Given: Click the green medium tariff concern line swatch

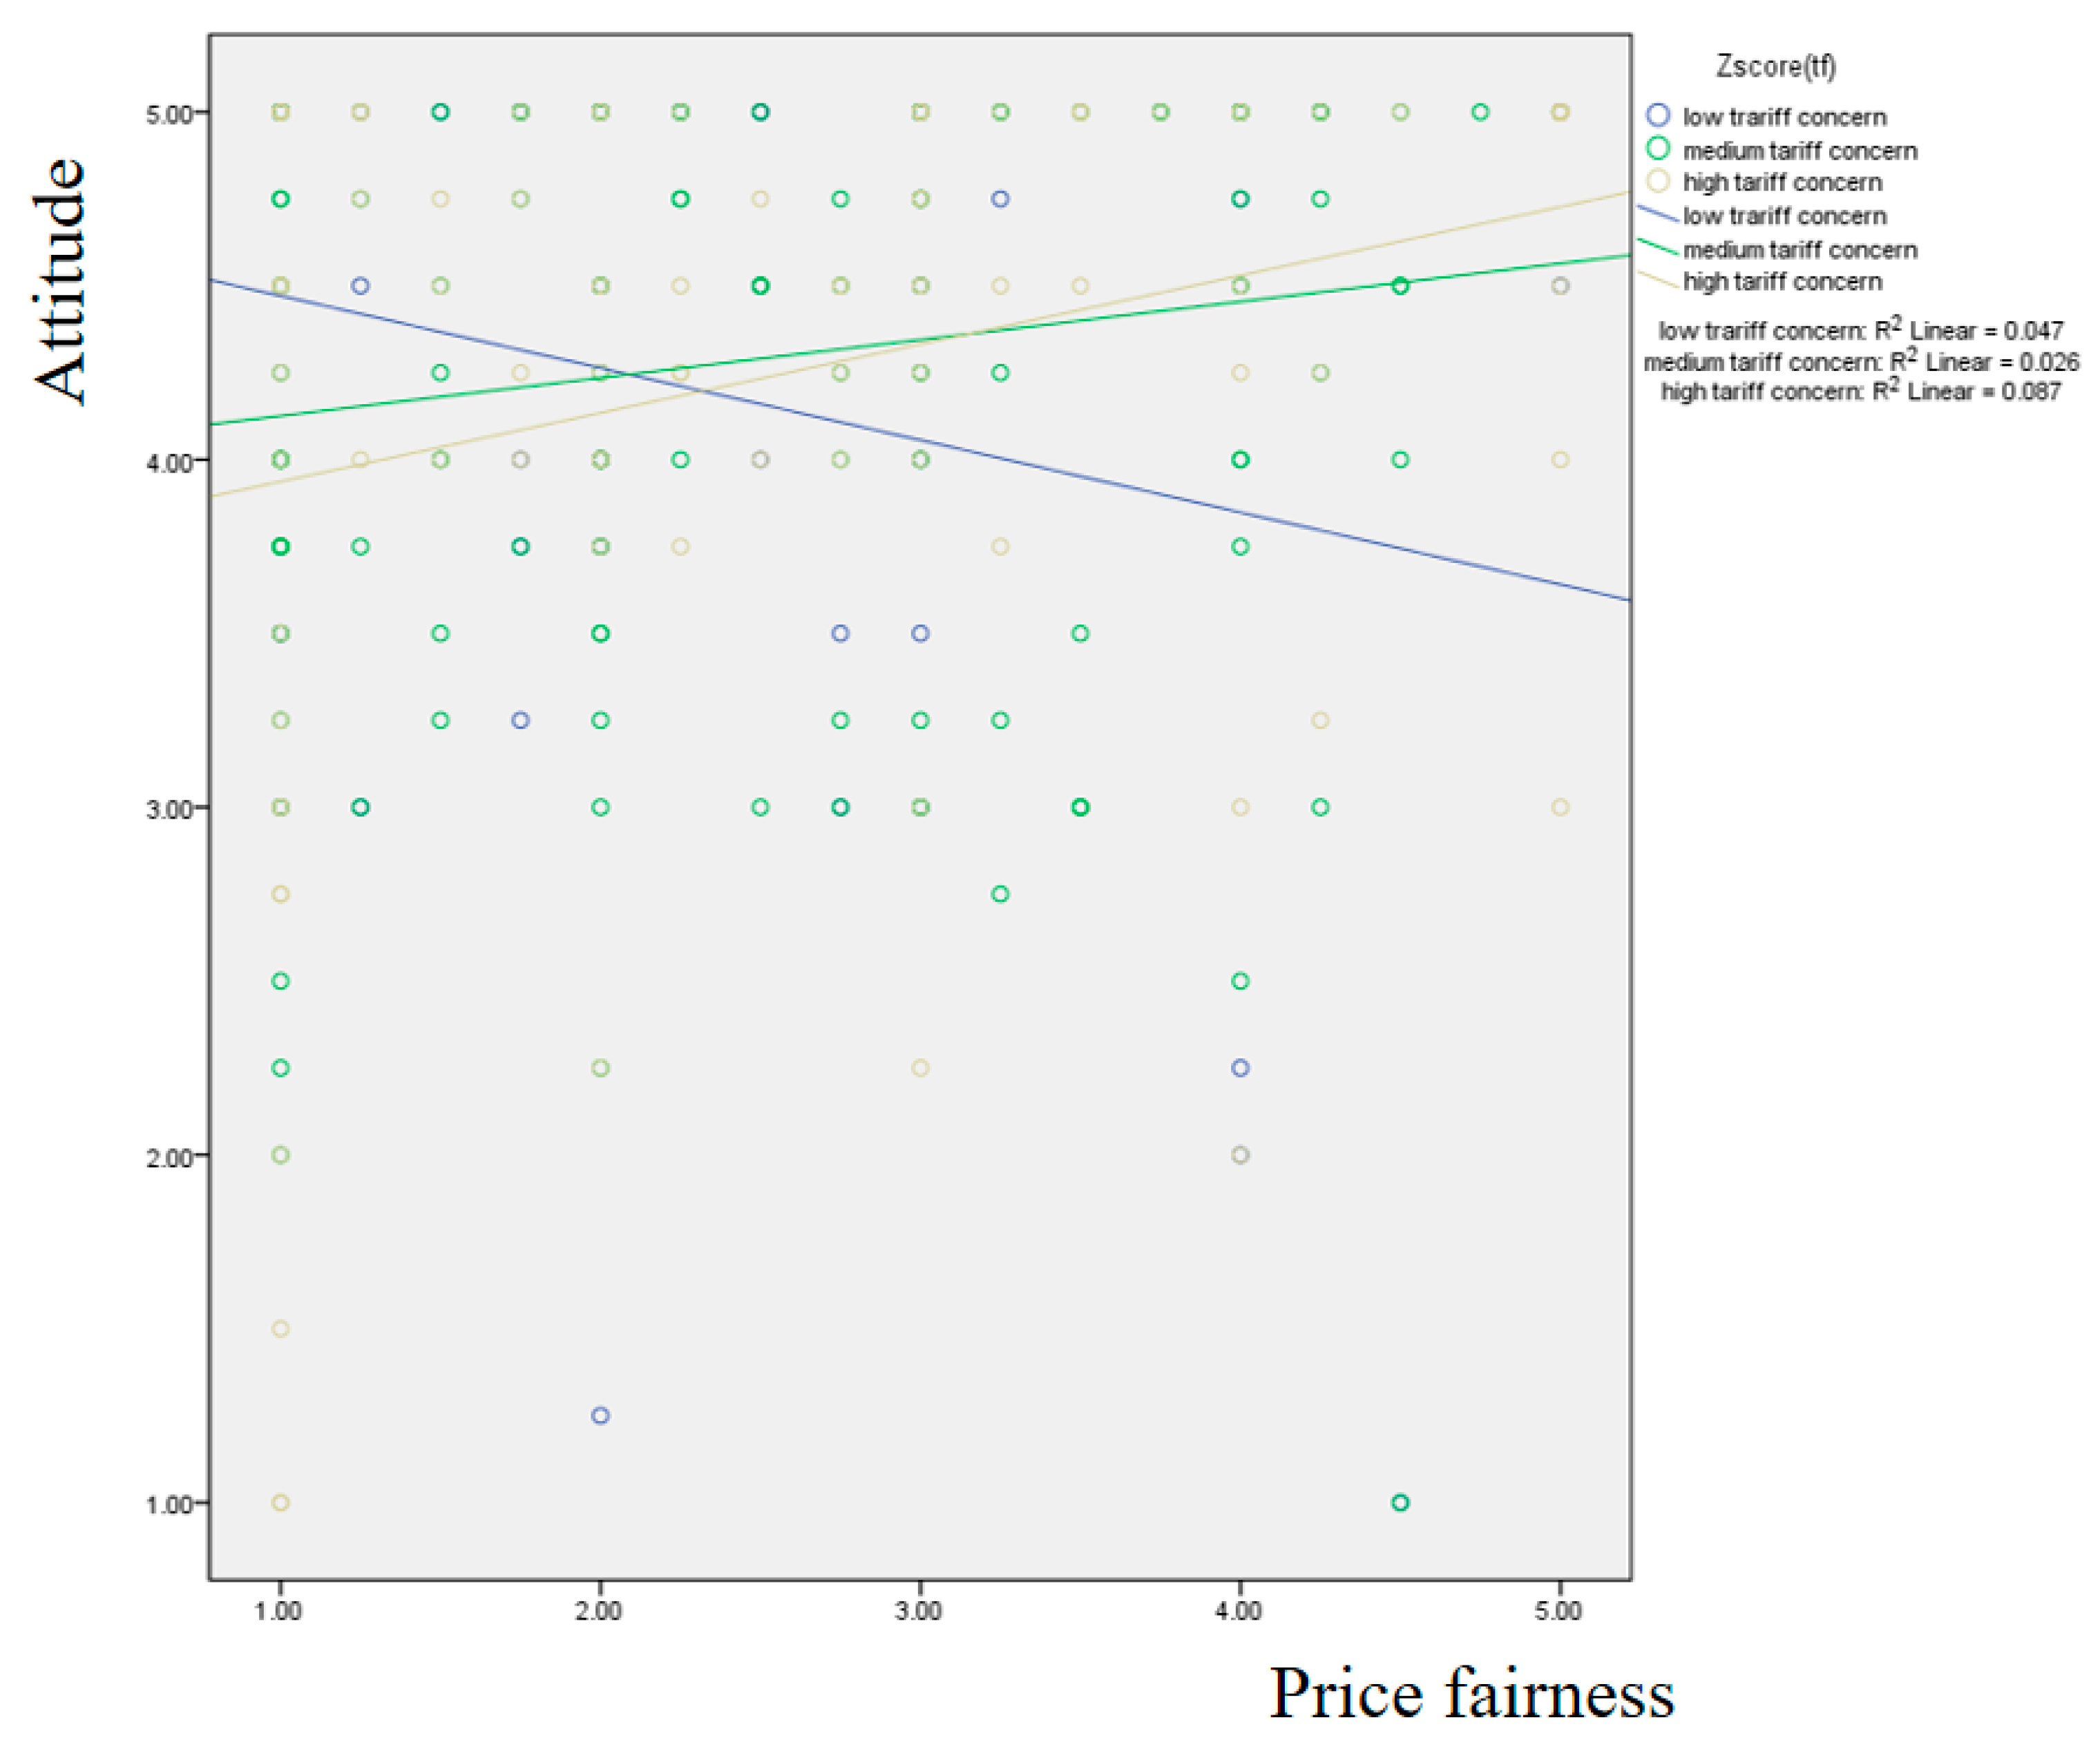Looking at the screenshot, I should click(x=1657, y=246).
